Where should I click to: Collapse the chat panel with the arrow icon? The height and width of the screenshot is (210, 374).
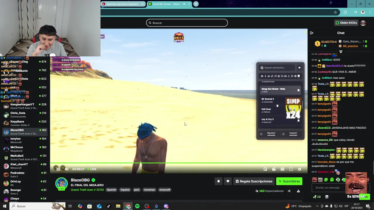[x=311, y=33]
